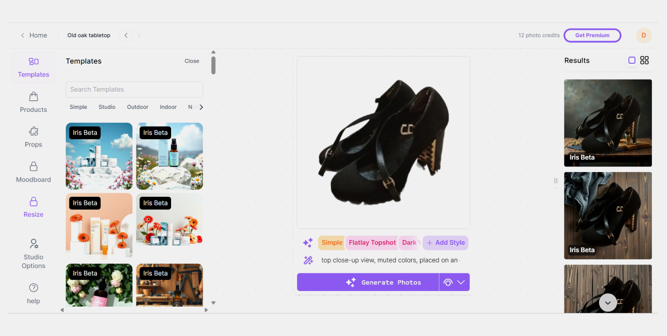Open Studio Options settings
This screenshot has height=336, width=667.
33,254
